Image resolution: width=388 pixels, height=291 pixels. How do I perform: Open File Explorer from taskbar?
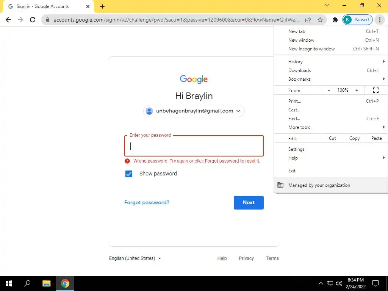click(46, 283)
